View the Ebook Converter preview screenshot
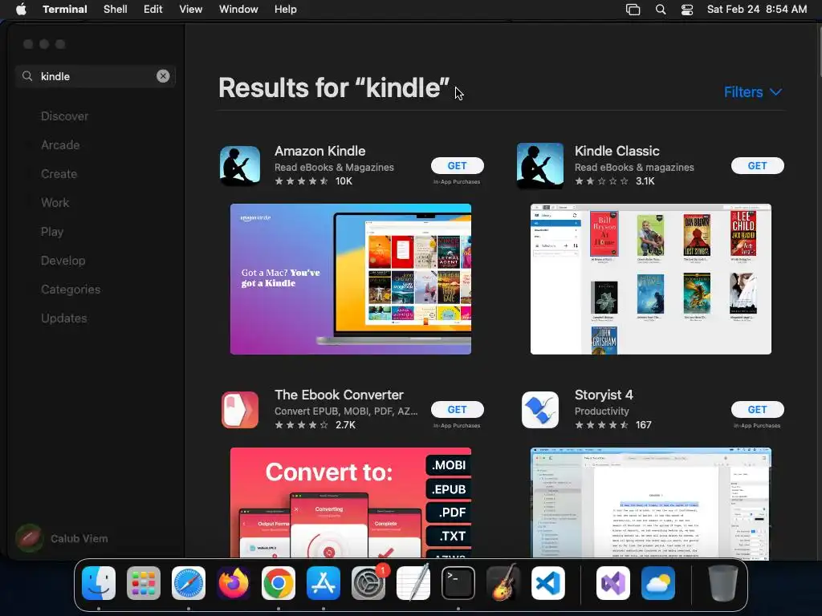Image resolution: width=822 pixels, height=616 pixels. [x=351, y=502]
